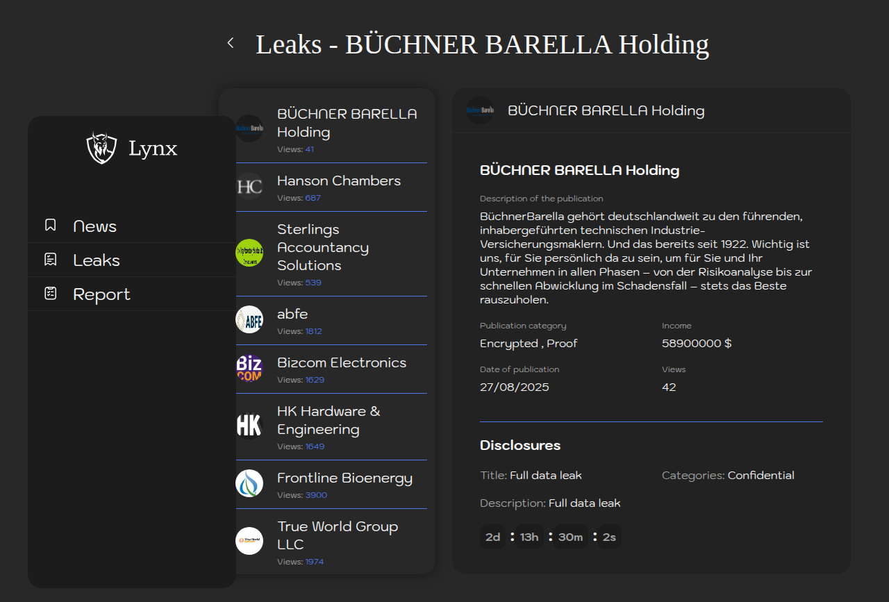Open the Report menu item
Image resolution: width=889 pixels, height=602 pixels.
tap(132, 294)
